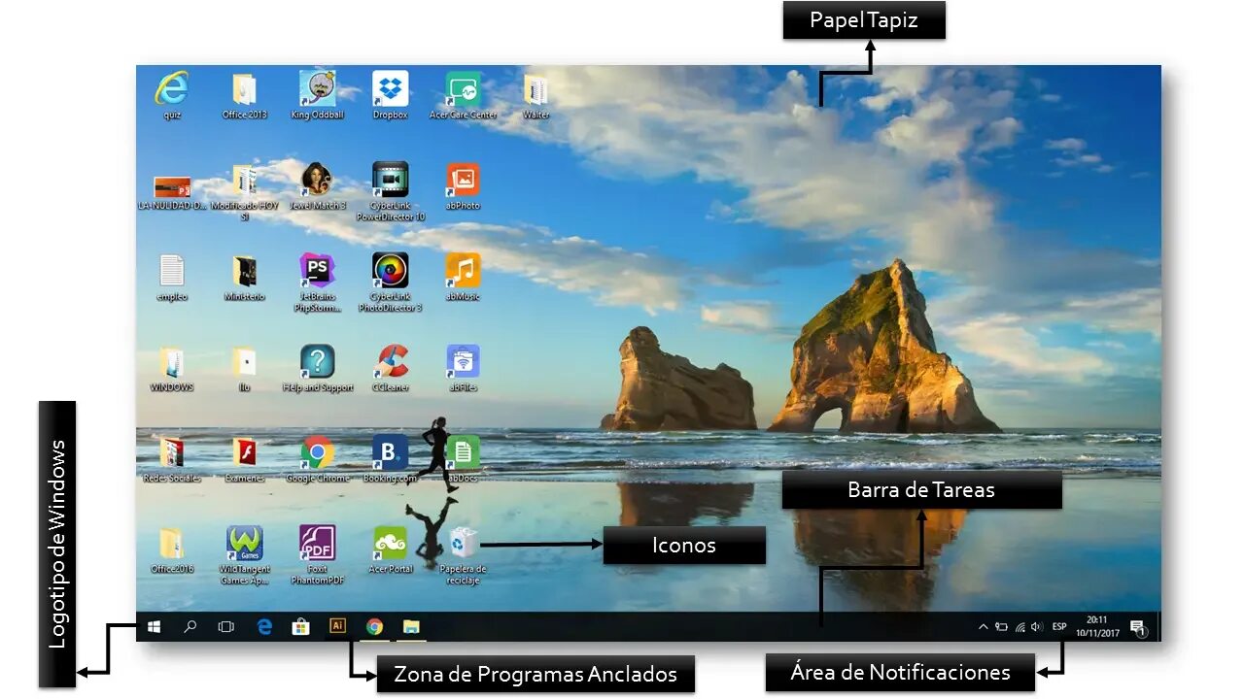Viewport: 1244px width, 699px height.
Task: Switch to Chrome on the taskbar
Action: tap(374, 627)
